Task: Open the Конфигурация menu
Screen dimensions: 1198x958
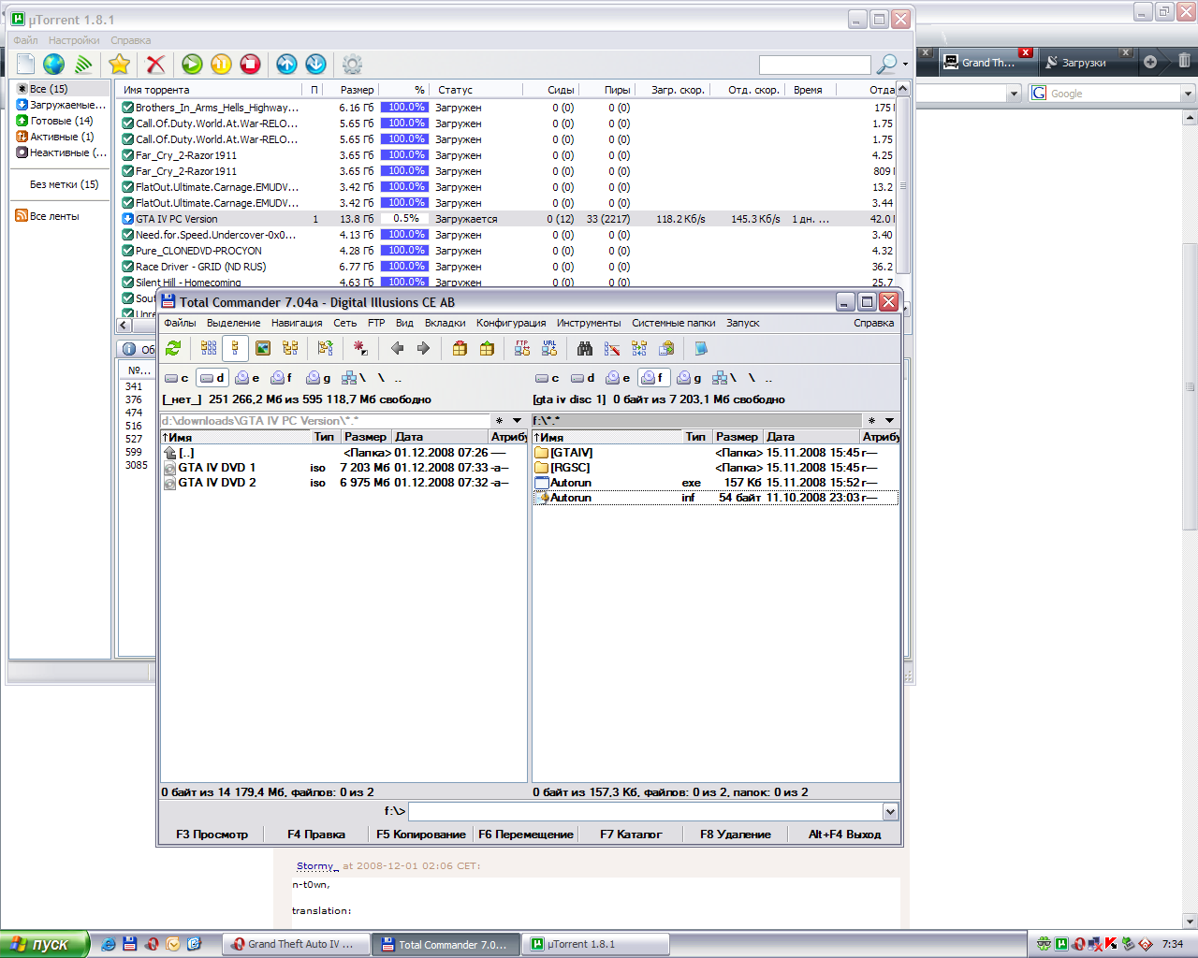Action: point(511,323)
